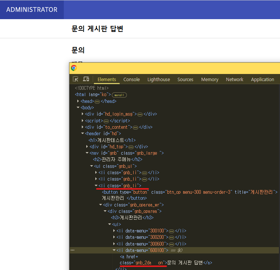Click ellipsis icon in data-menu 300600 row
The width and height of the screenshot is (280, 270).
[x=172, y=244]
